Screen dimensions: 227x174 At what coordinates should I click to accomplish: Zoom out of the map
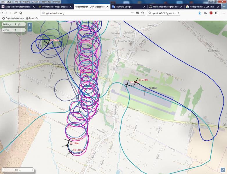(x=30, y=30)
